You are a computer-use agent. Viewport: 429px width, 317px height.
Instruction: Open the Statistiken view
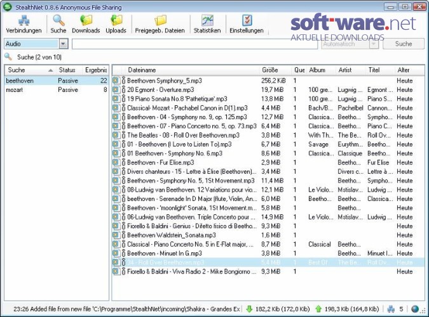207,24
